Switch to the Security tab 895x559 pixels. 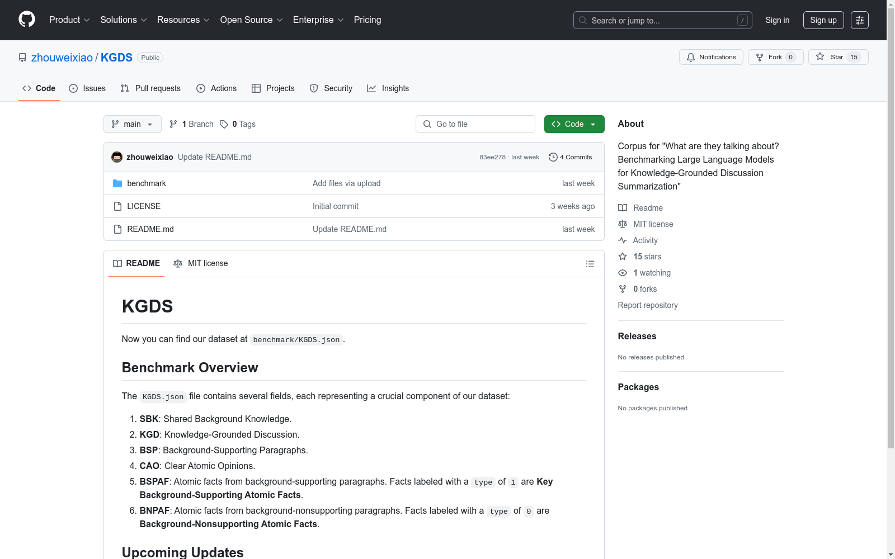click(x=331, y=88)
